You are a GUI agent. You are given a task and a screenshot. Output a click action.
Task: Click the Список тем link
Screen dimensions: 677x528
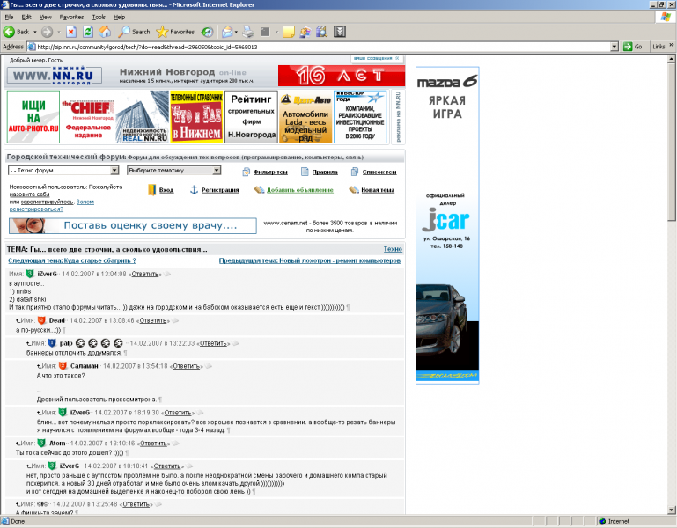coord(379,172)
